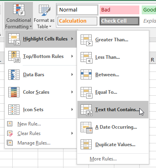Screen dimensions: 156x168
Task: Click the Icon Sets icon
Action: pos(14,110)
